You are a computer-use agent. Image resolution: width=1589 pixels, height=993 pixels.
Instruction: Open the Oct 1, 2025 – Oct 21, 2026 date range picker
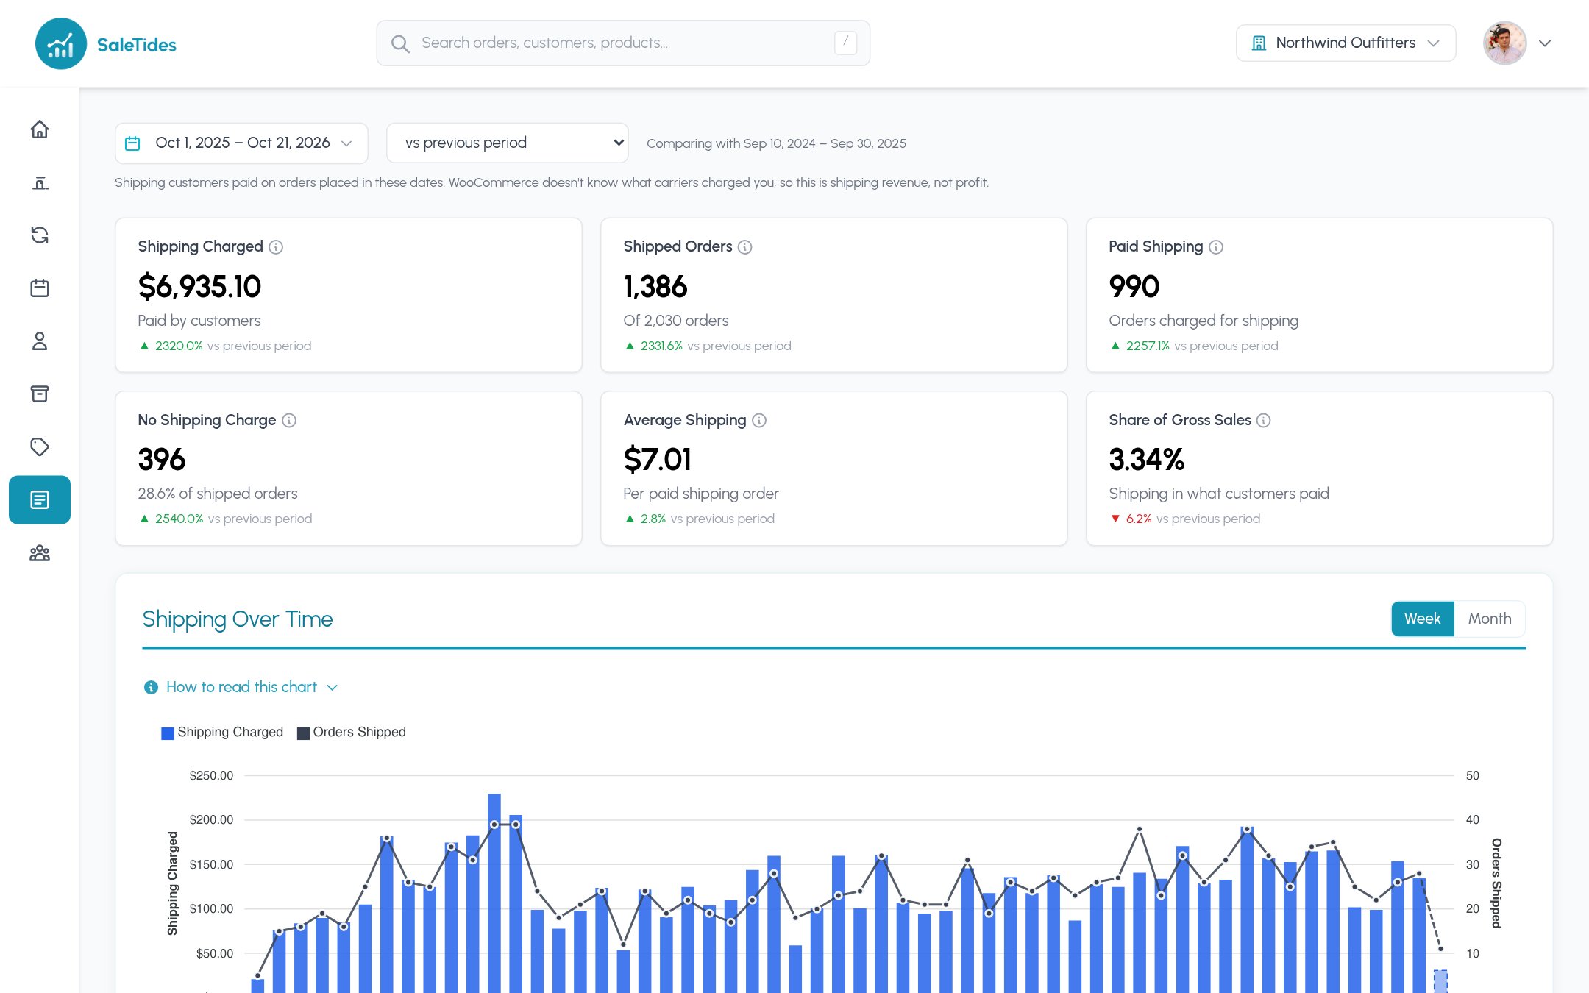click(241, 143)
